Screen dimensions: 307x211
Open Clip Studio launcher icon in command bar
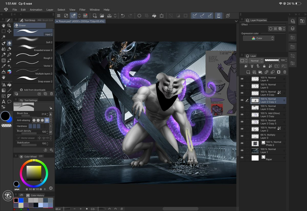[85, 16]
